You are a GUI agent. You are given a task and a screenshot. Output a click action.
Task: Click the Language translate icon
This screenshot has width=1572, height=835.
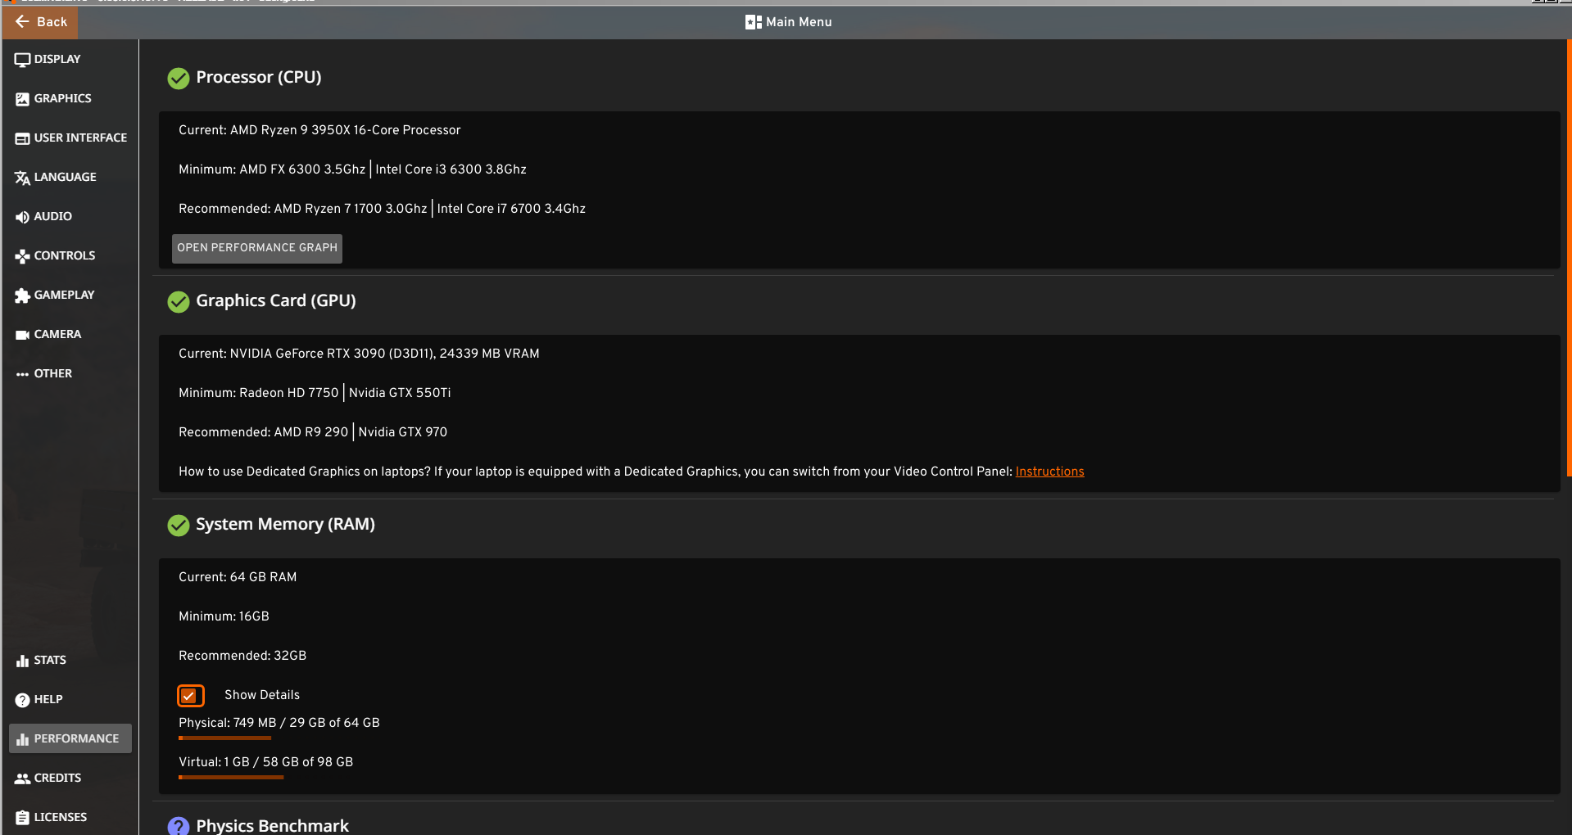point(22,178)
